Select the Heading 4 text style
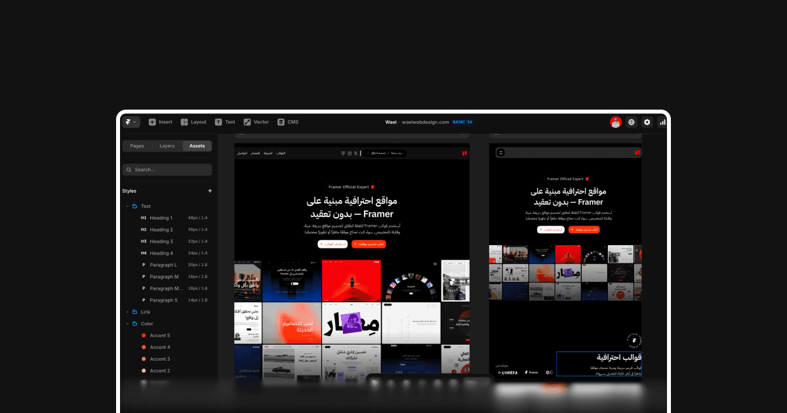The image size is (787, 413). (174, 253)
